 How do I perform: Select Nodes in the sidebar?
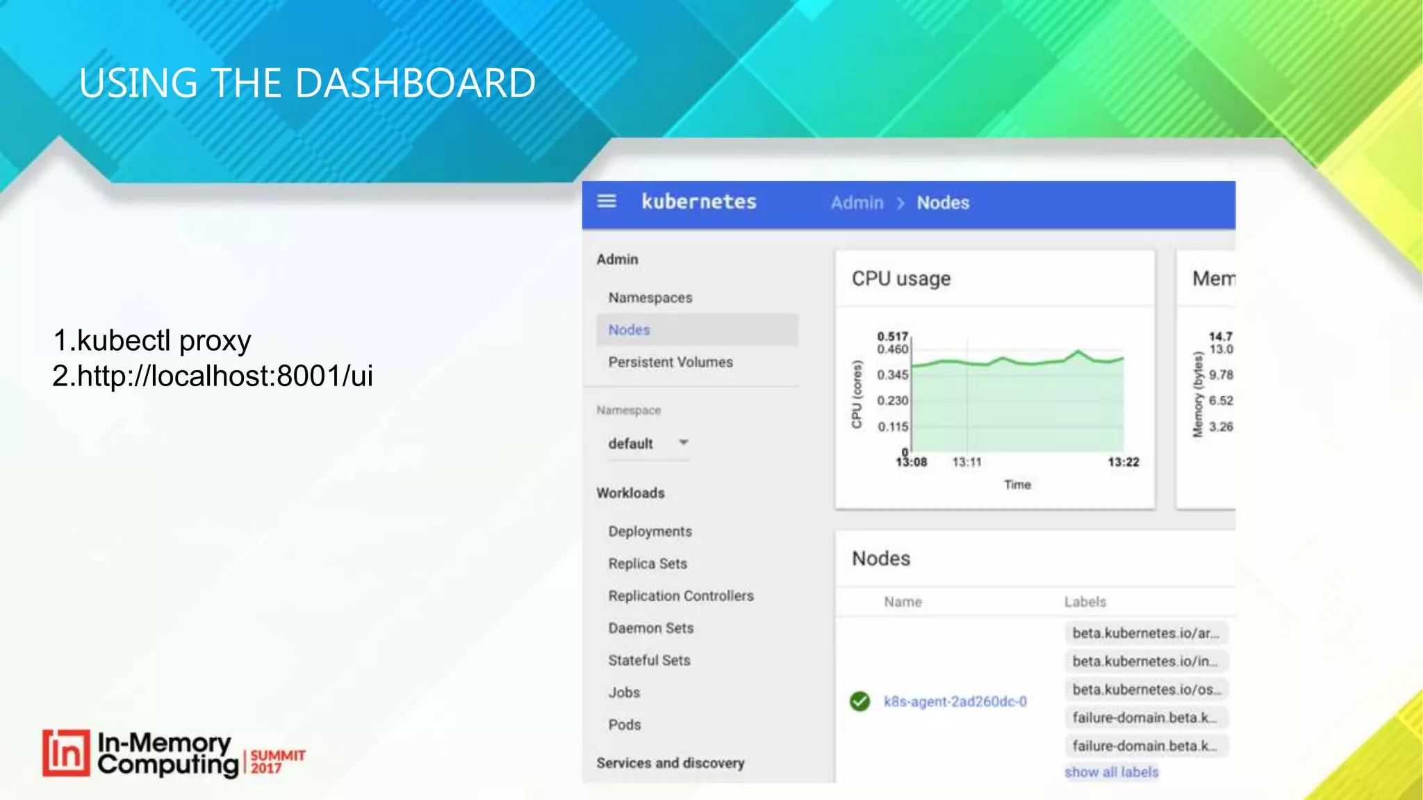pos(698,330)
